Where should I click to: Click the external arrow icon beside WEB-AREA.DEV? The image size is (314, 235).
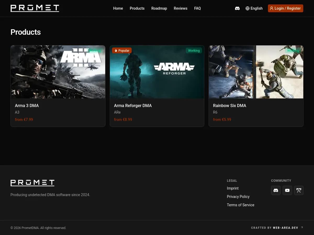click(x=302, y=228)
